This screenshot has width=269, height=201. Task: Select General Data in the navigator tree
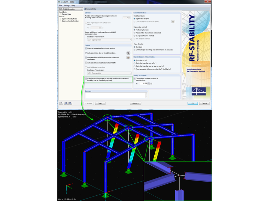(67, 14)
